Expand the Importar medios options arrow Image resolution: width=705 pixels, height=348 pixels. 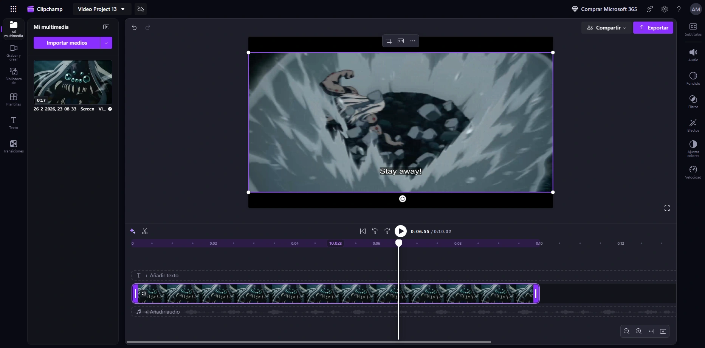106,43
